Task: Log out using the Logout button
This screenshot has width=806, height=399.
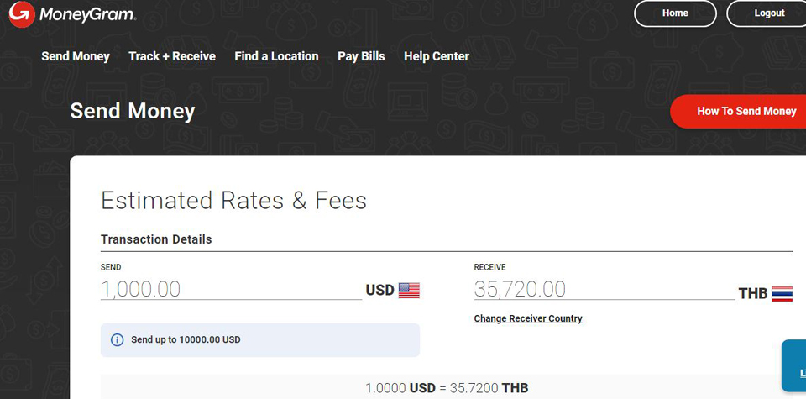Action: point(767,13)
